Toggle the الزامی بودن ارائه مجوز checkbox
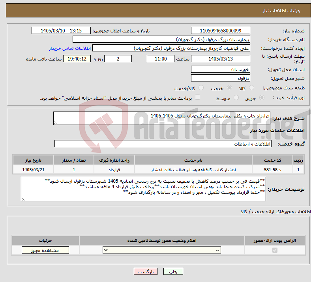 [275, 250]
